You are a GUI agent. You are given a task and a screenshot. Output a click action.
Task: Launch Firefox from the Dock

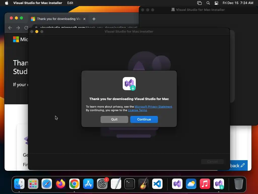[60, 184]
